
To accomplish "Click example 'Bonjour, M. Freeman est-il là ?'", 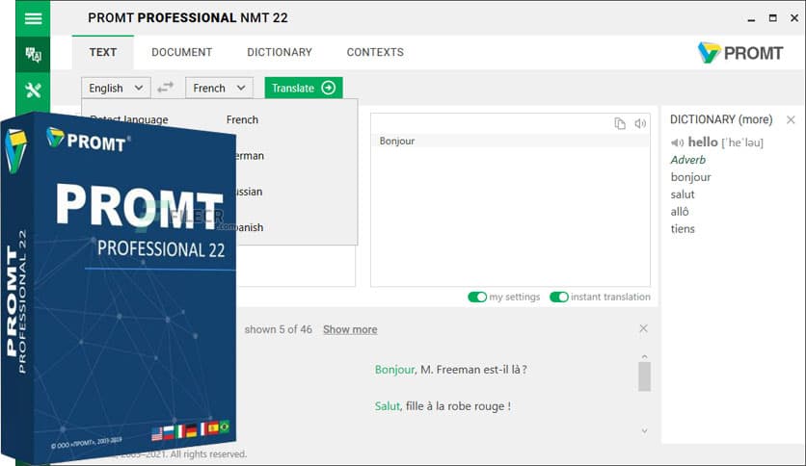I will 451,370.
